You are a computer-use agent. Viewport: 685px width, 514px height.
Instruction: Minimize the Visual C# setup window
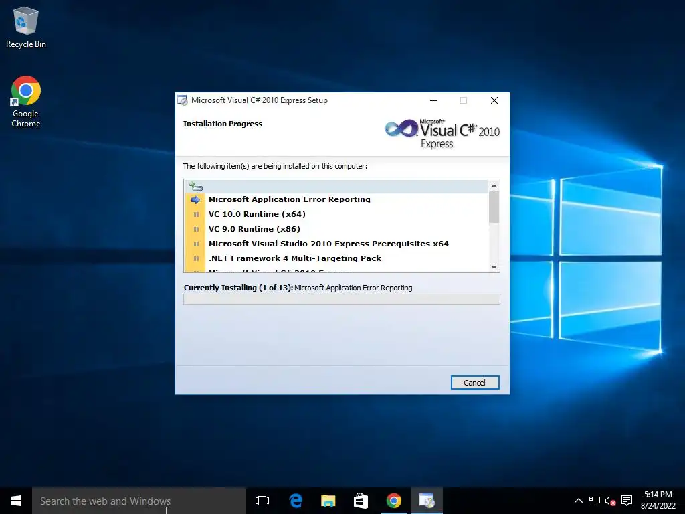433,100
